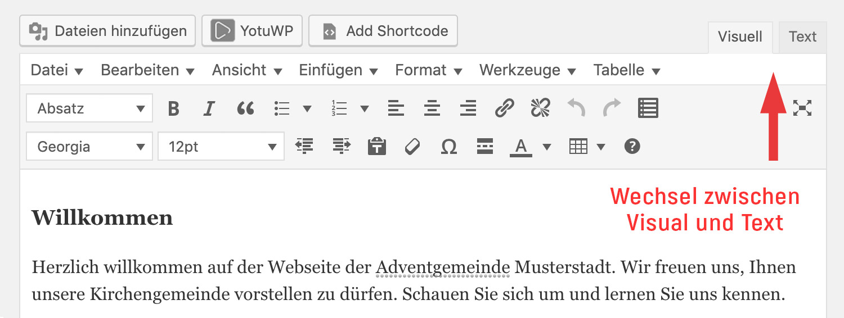Switch to the Text editor tab

click(x=802, y=37)
